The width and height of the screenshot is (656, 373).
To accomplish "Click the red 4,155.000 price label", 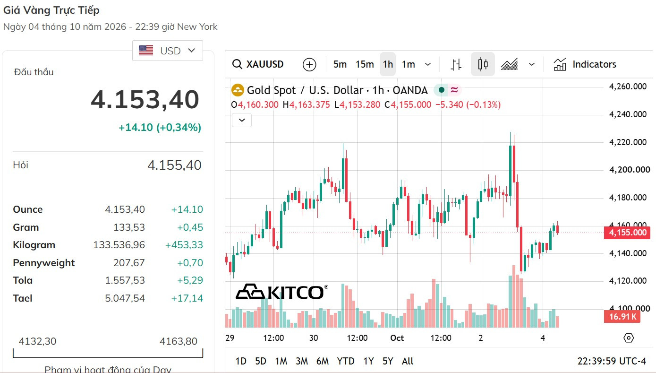I will click(627, 232).
